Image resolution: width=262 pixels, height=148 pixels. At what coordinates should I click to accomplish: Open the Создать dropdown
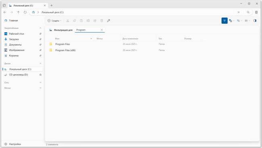point(54,21)
